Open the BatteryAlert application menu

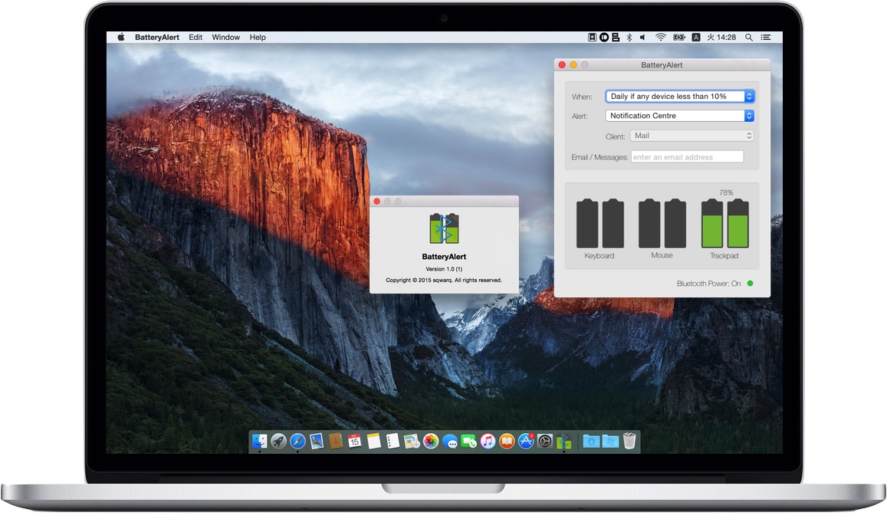156,38
